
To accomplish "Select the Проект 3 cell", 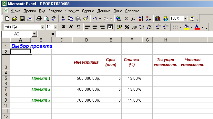I will point(41,100).
